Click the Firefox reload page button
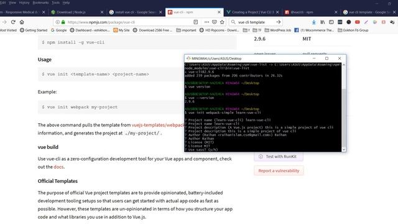 13,22
